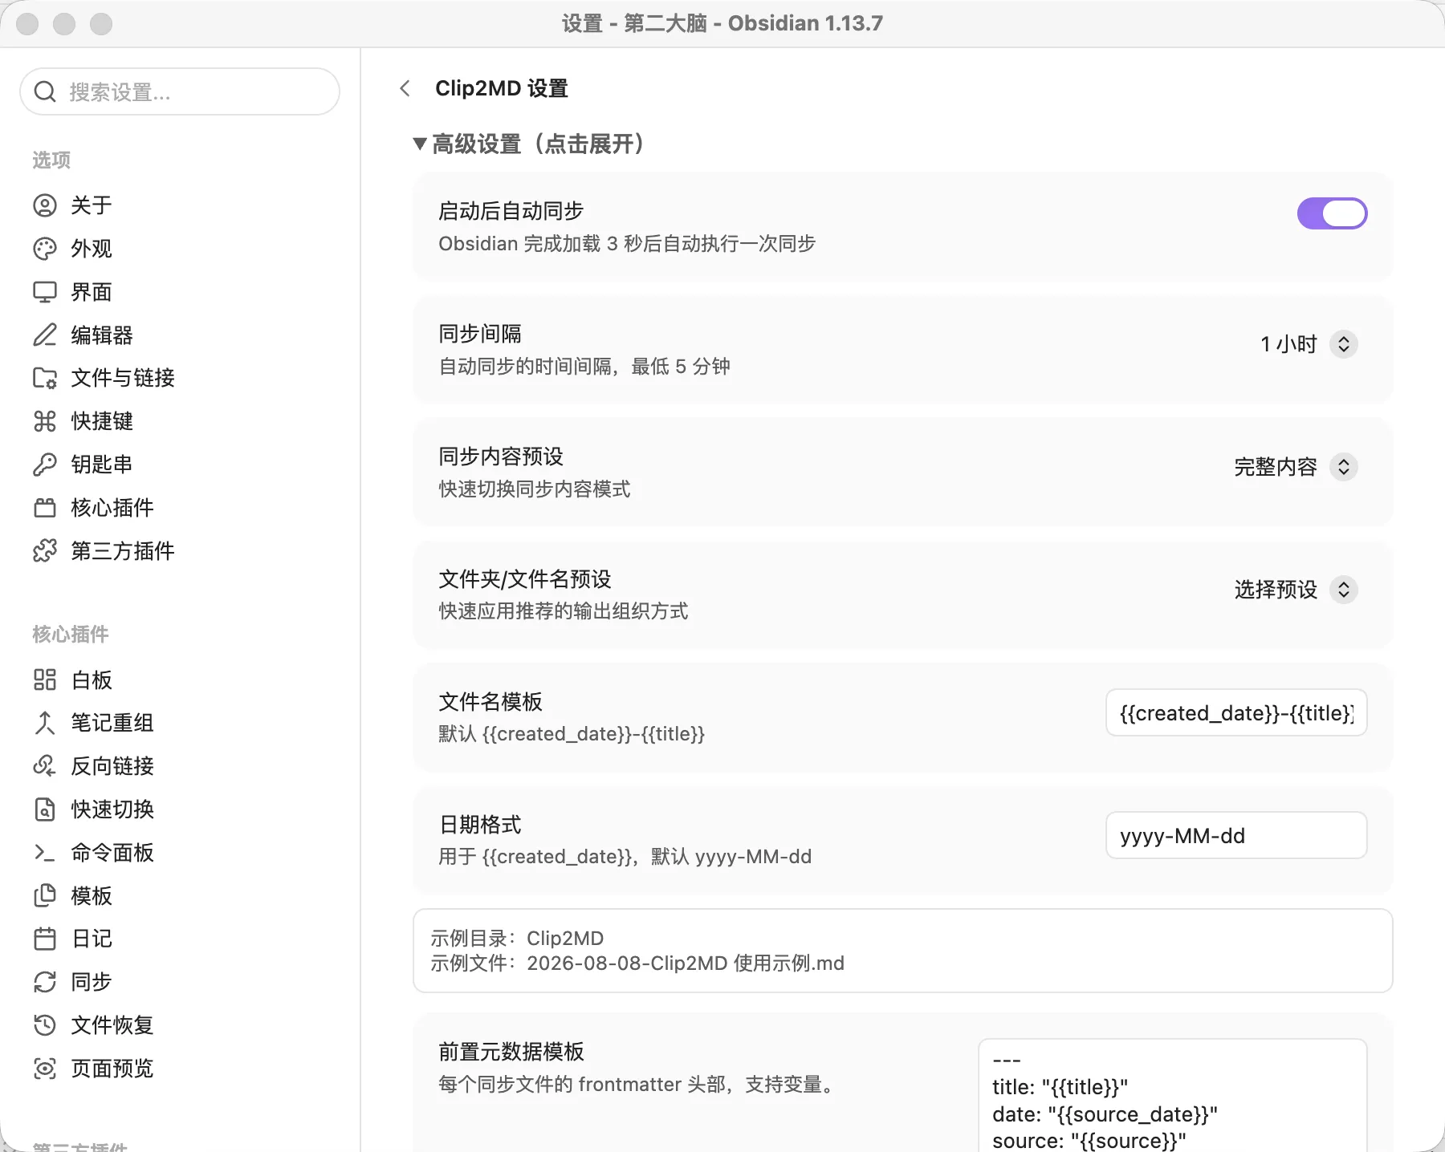The height and width of the screenshot is (1152, 1445).
Task: Click the 编辑器 pencil icon
Action: 45,335
